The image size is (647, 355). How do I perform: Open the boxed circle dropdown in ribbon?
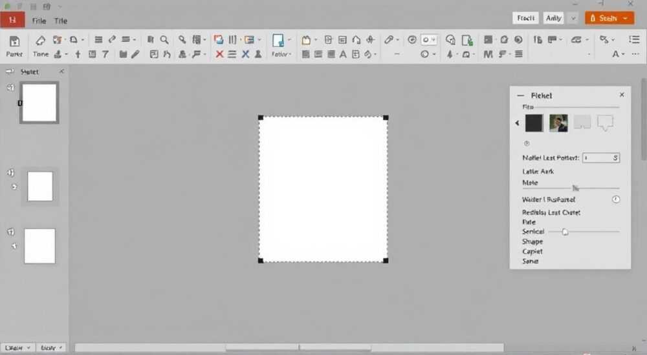pos(429,39)
